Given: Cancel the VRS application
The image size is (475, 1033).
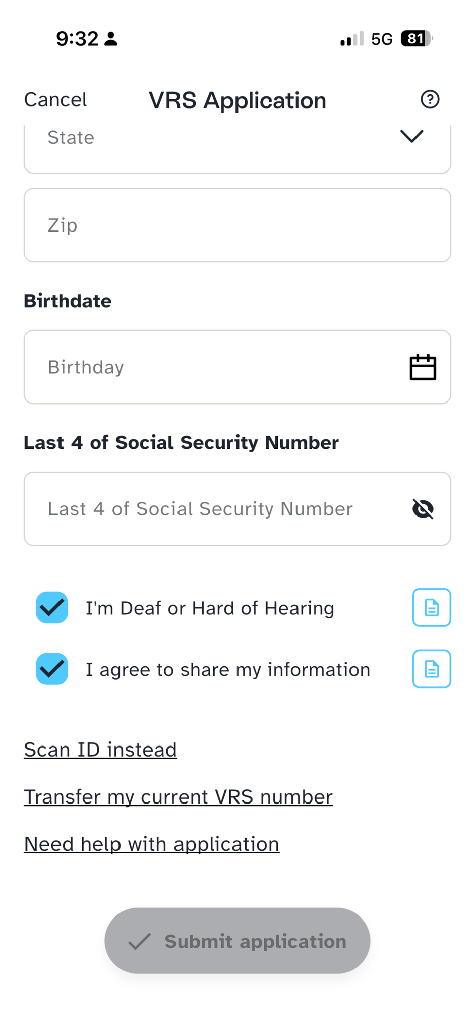Looking at the screenshot, I should (55, 100).
